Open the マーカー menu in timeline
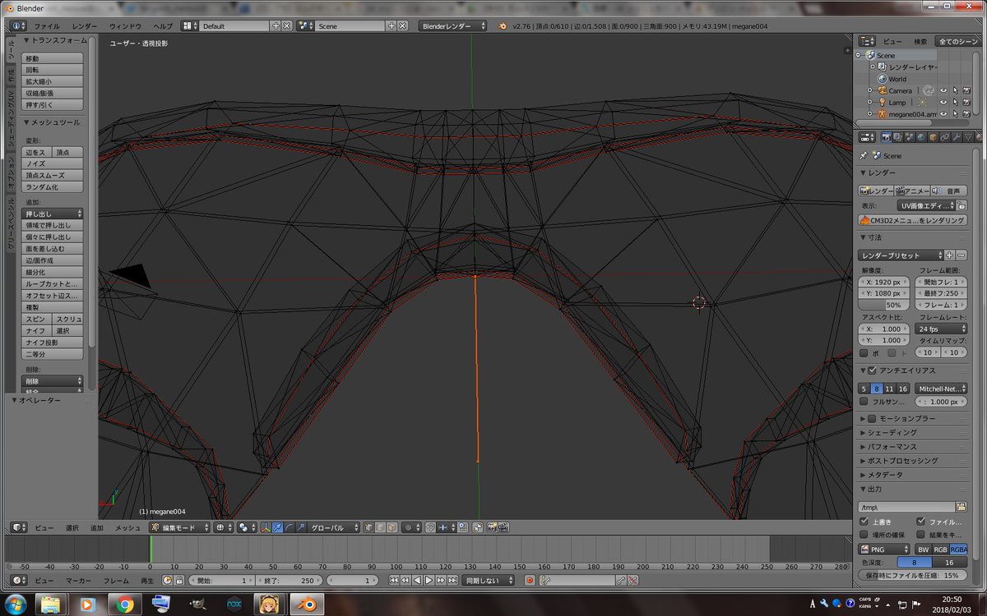The width and height of the screenshot is (987, 616). 79,580
